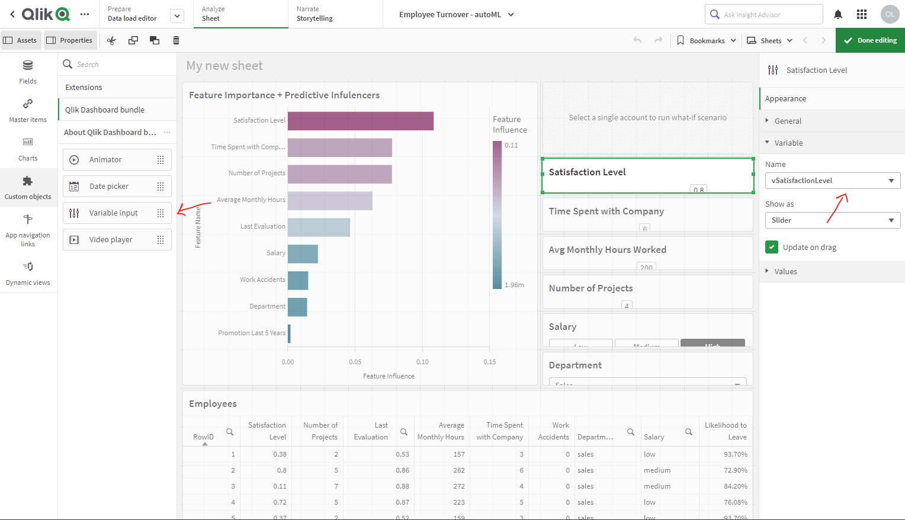The image size is (905, 520).
Task: Toggle the Assets panel button
Action: pos(21,40)
